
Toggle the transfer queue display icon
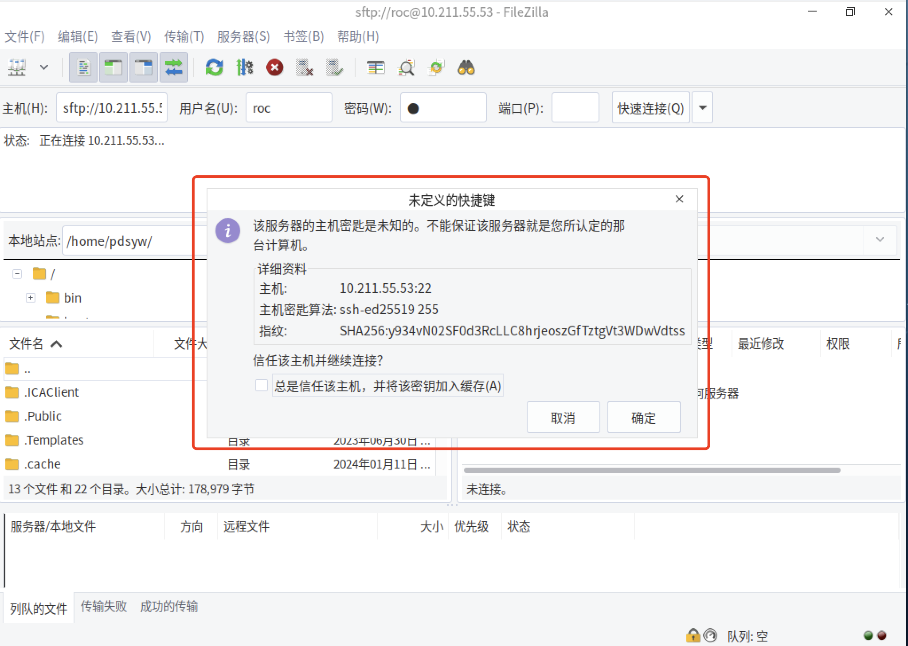pyautogui.click(x=173, y=68)
